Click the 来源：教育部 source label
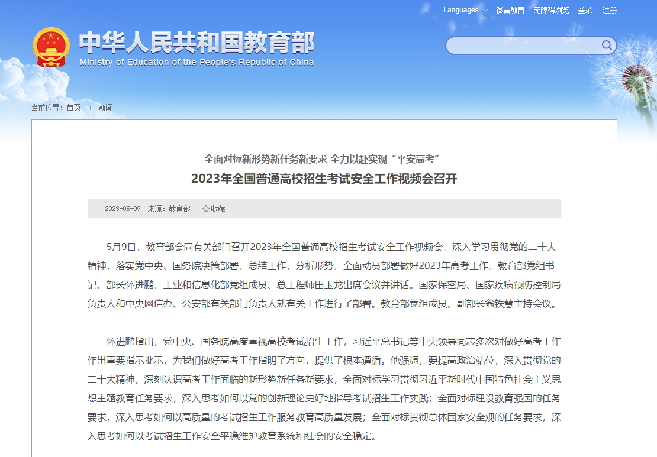The height and width of the screenshot is (457, 657). point(169,209)
